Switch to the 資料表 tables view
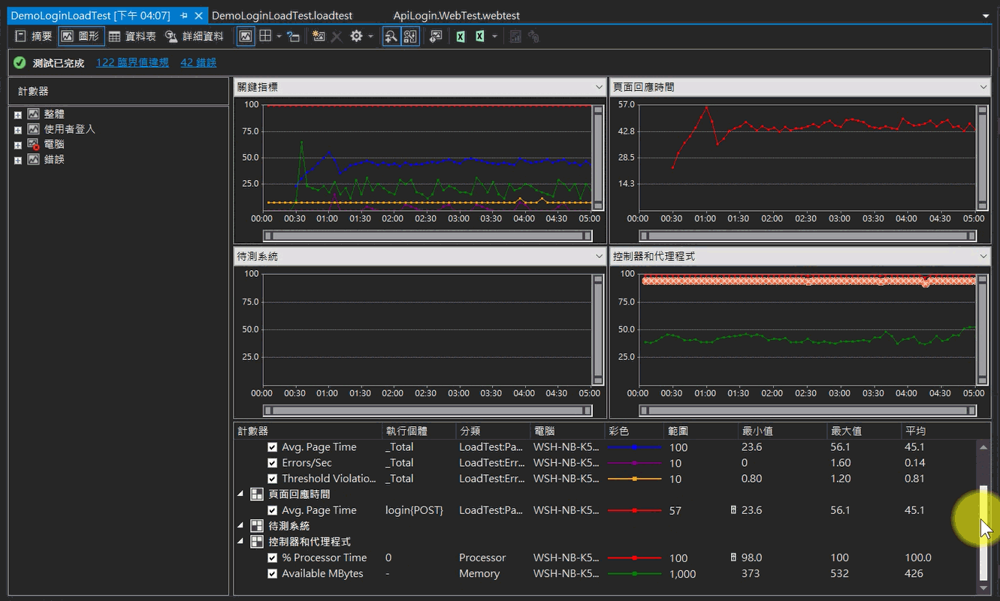Screen dimensions: 1000x601 (x=132, y=36)
